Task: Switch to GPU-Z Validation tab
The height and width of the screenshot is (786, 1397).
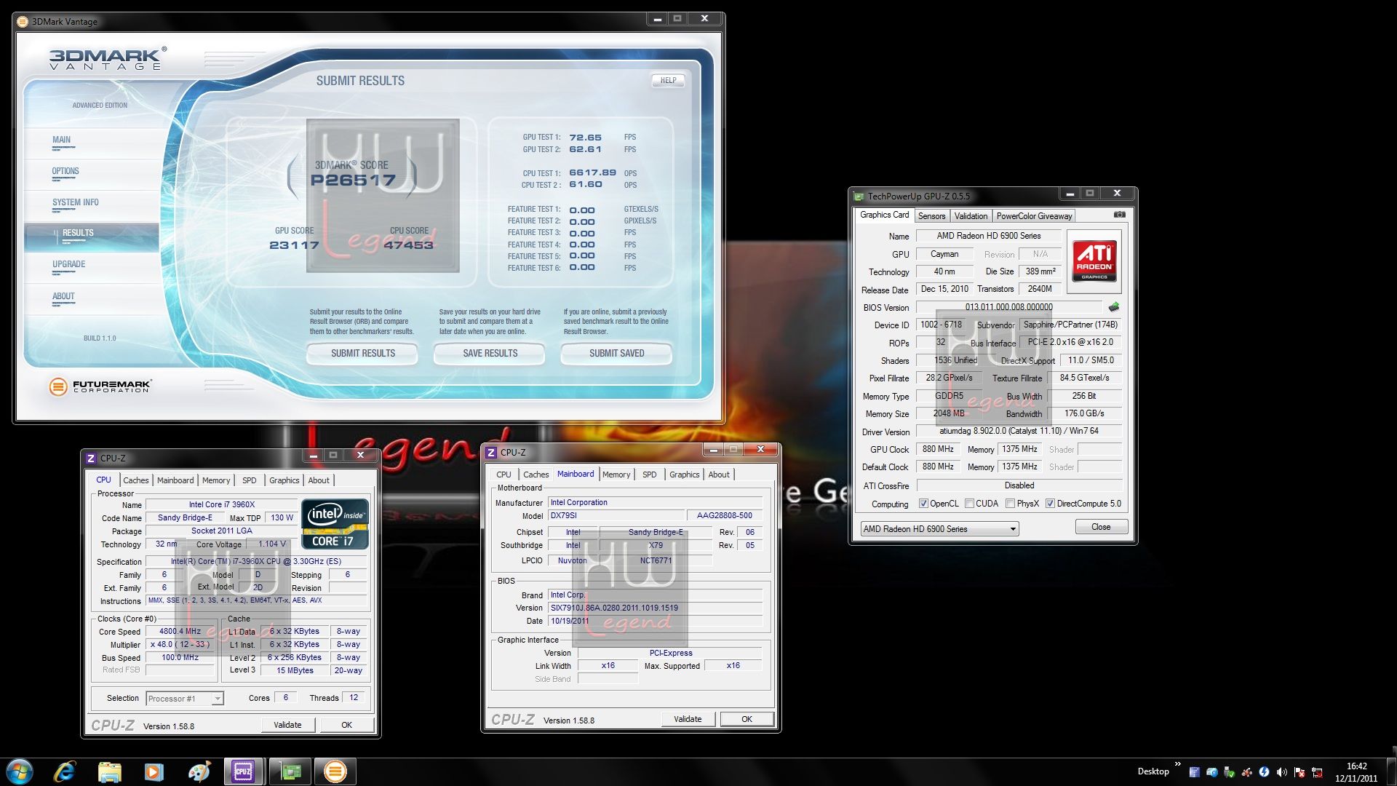Action: (x=971, y=216)
